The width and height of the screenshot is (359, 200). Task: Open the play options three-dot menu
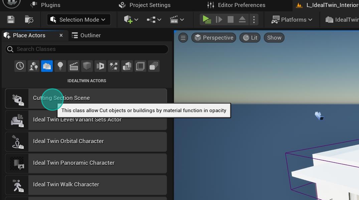(x=254, y=20)
